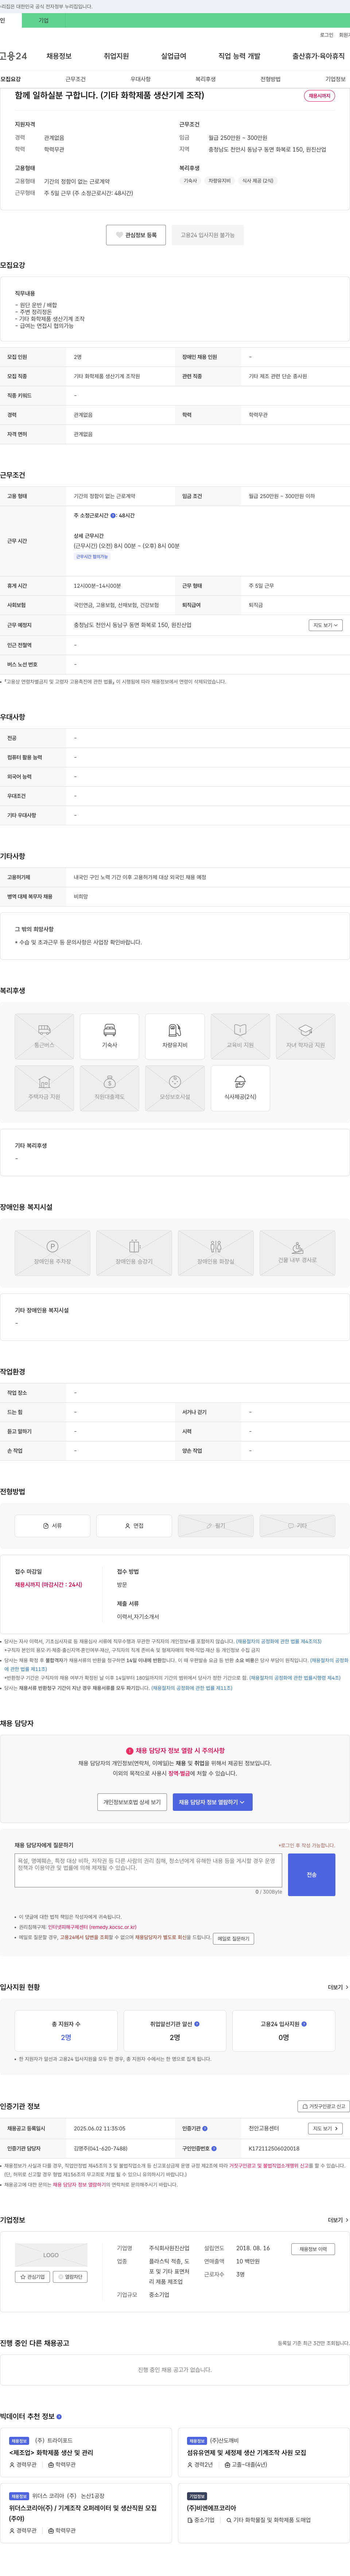Toggle the 관심기업 star button

32,2277
